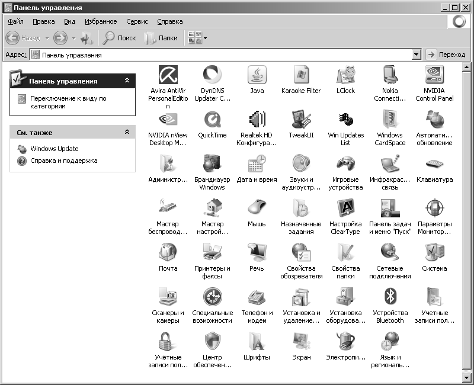This screenshot has width=474, height=385.
Task: Open Игровые устройства icon
Action: coord(345,163)
